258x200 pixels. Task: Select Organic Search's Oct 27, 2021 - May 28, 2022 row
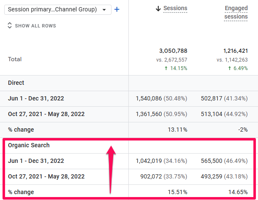pyautogui.click(x=46, y=176)
